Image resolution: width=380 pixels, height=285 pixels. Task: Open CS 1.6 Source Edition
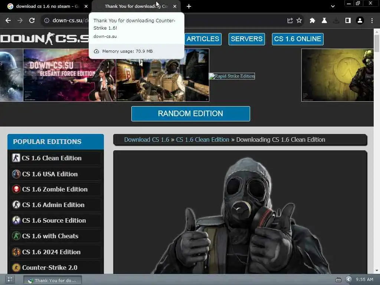pyautogui.click(x=56, y=220)
